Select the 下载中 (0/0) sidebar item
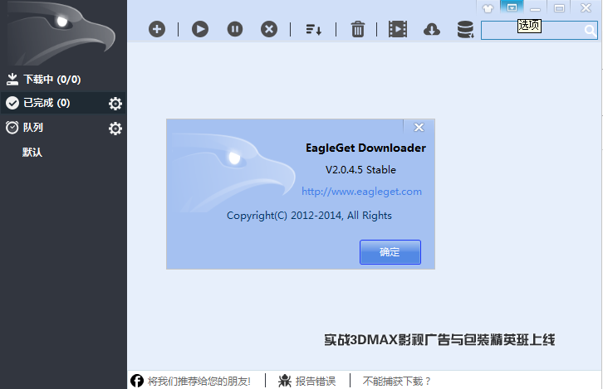Screen dimensions: 603x389 pos(63,80)
